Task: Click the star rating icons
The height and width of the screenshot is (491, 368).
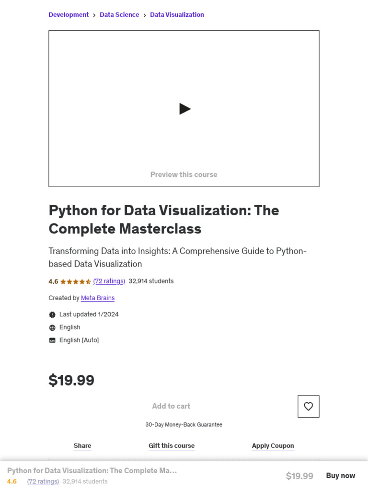Action: (x=76, y=281)
